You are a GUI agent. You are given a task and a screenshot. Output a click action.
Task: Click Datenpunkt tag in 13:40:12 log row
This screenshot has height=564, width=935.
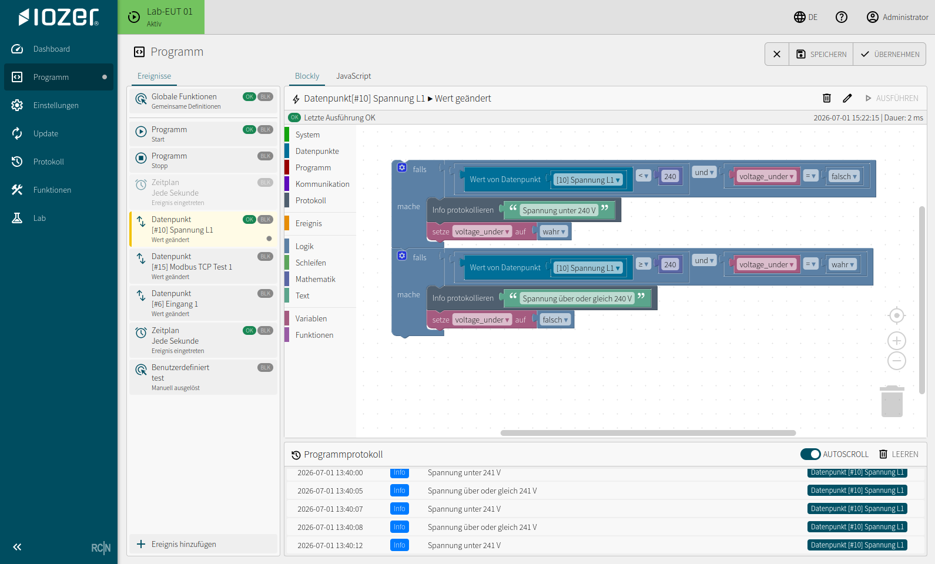tap(857, 545)
